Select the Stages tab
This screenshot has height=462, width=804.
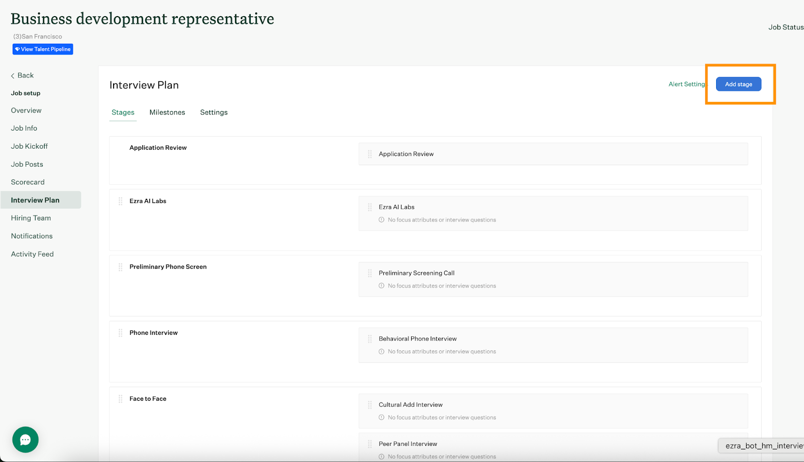coord(123,112)
